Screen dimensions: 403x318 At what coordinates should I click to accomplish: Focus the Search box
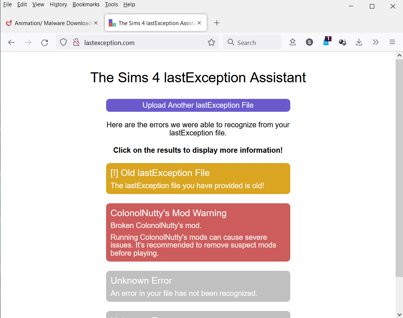click(252, 42)
